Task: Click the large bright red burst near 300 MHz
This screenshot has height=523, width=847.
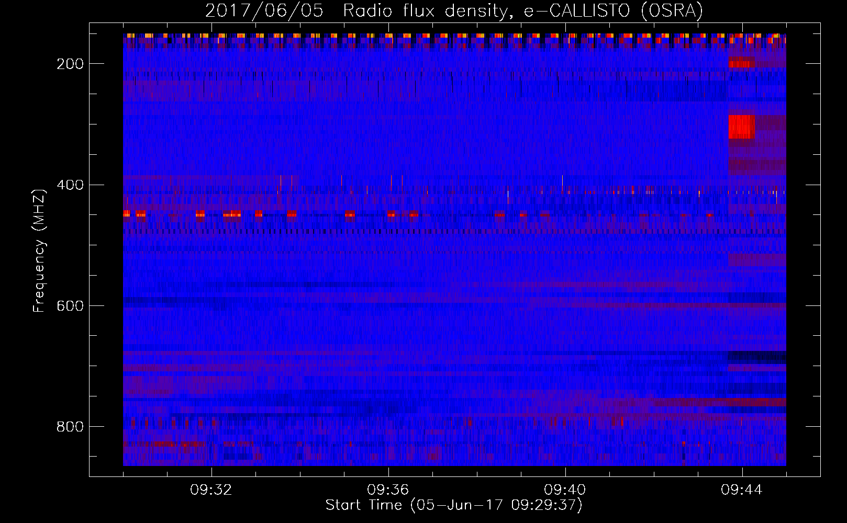Action: pos(741,127)
